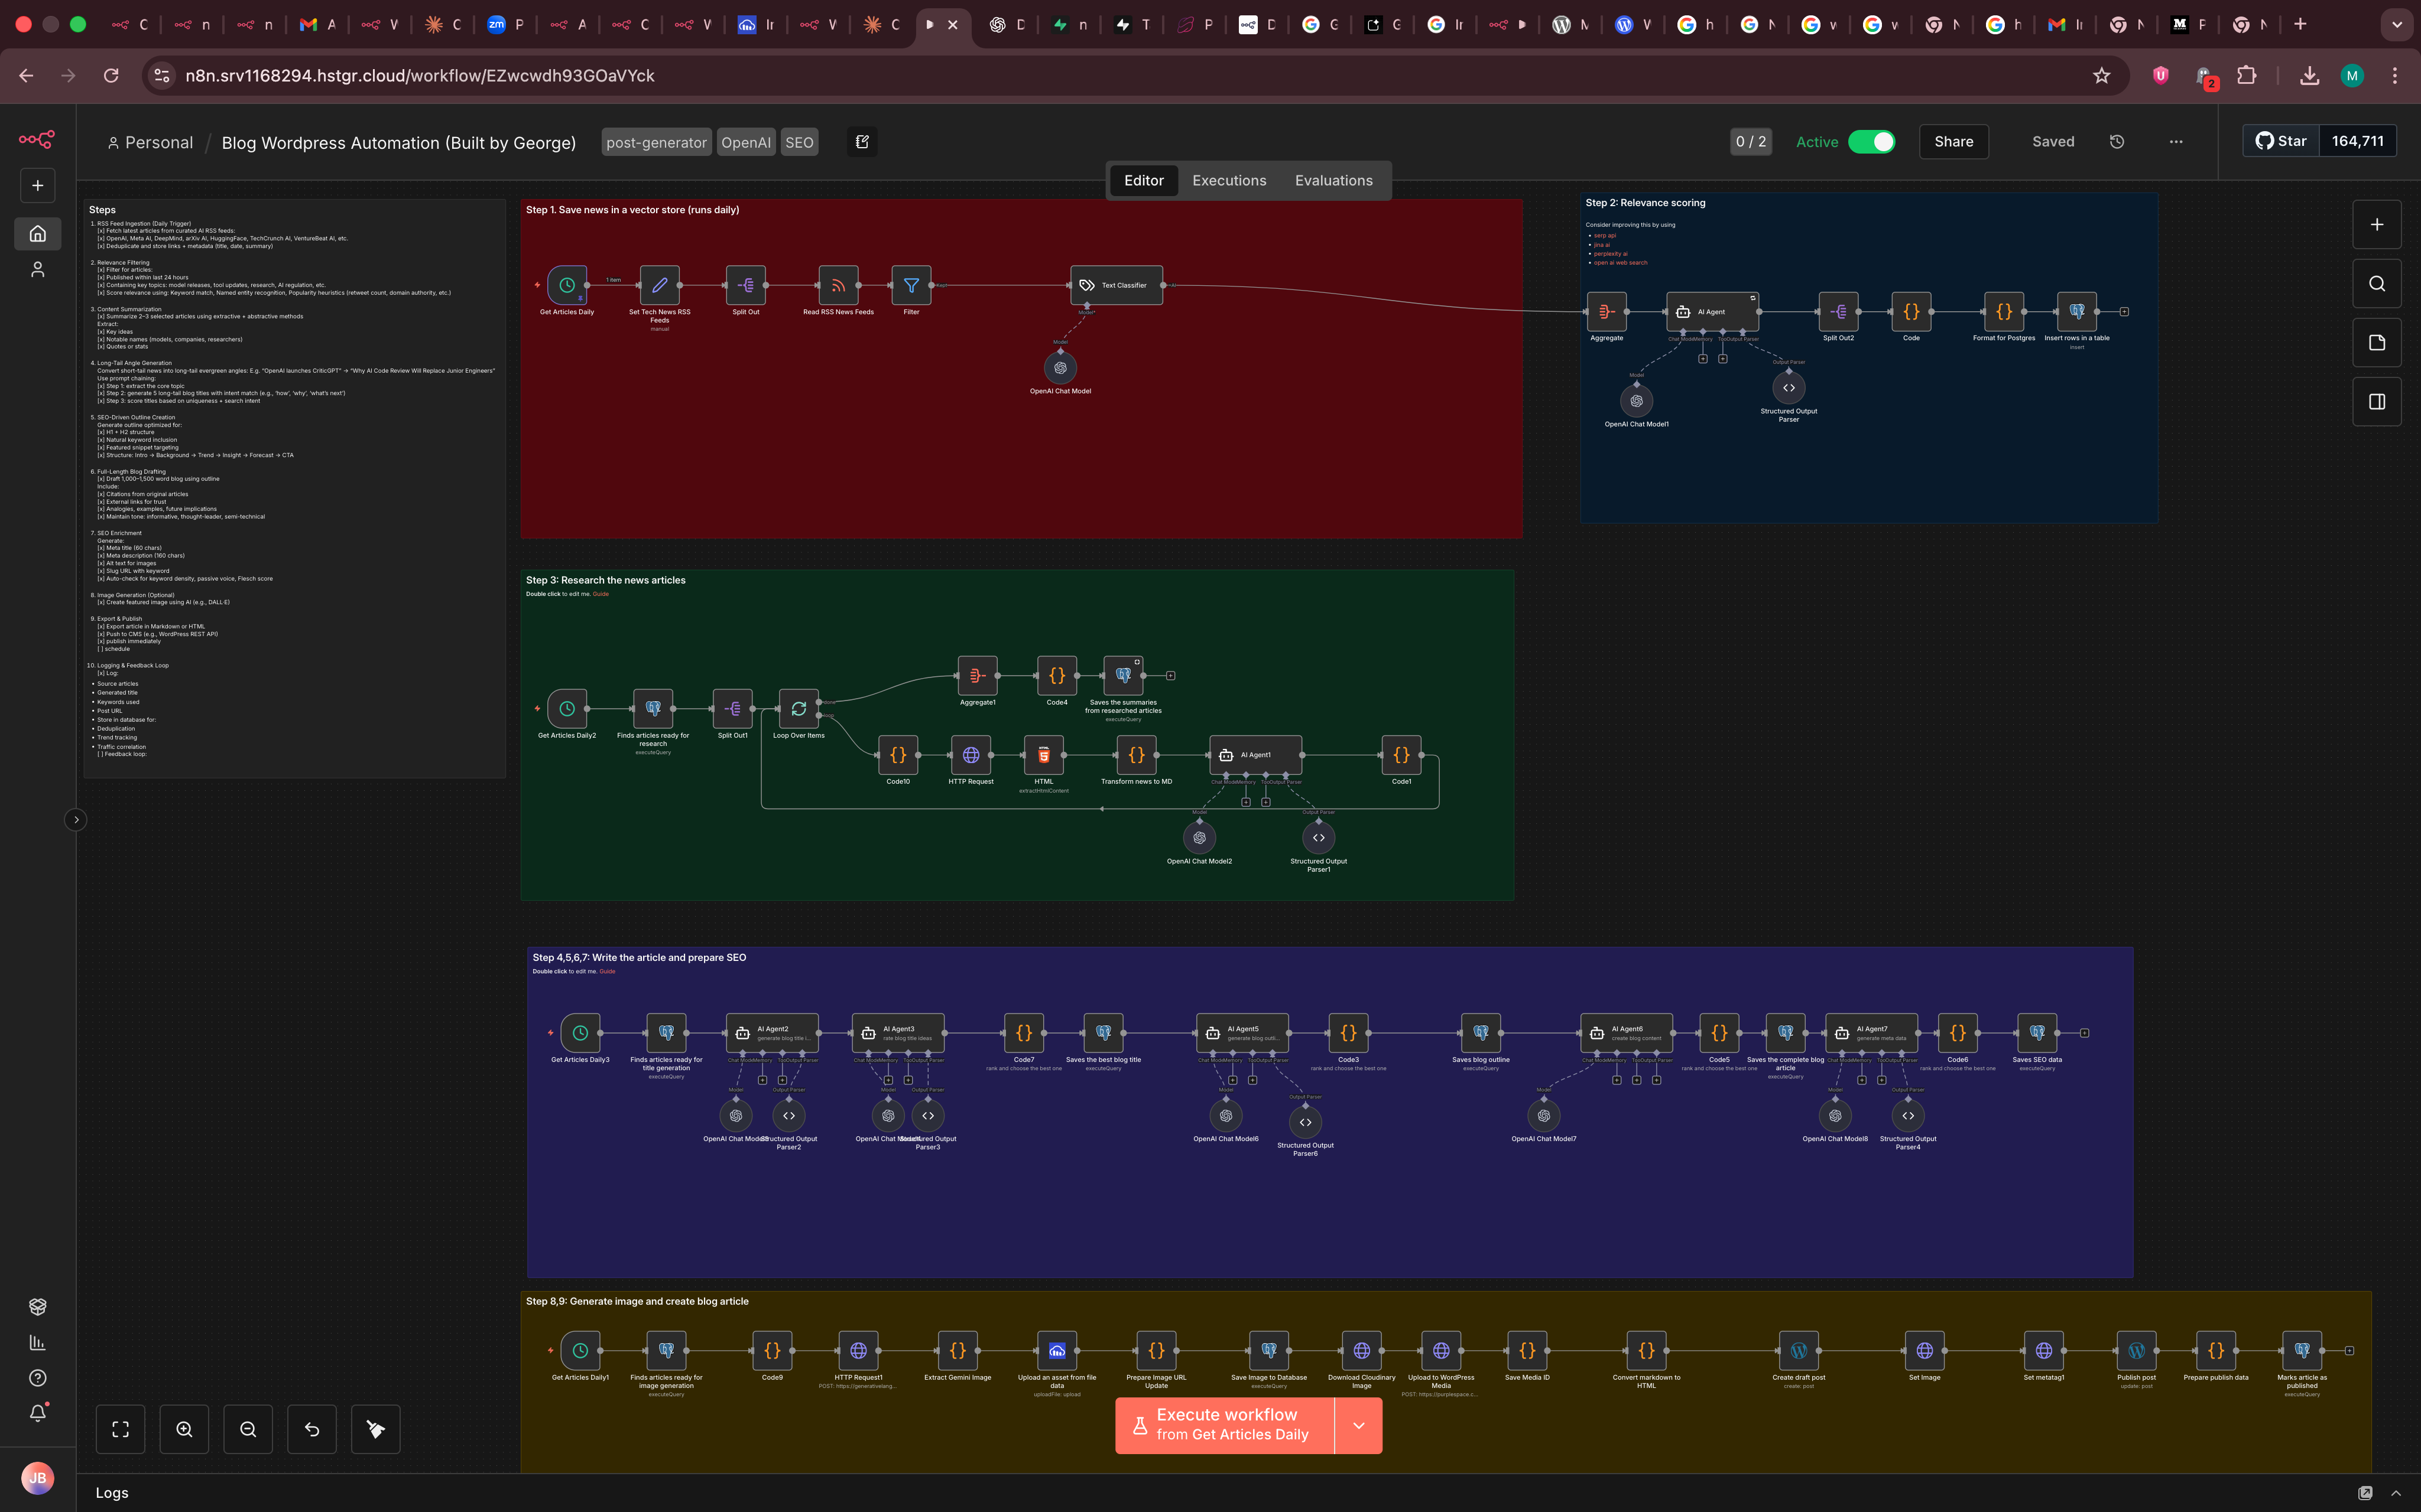Click Execute workflow from Get Articles Daily
The image size is (2421, 1512).
pyautogui.click(x=1225, y=1425)
